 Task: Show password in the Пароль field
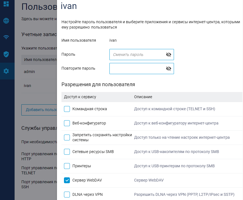[168, 55]
